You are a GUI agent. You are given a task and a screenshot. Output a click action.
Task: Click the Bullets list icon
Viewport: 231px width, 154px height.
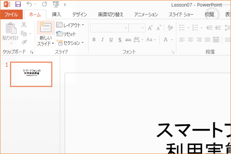click(182, 28)
